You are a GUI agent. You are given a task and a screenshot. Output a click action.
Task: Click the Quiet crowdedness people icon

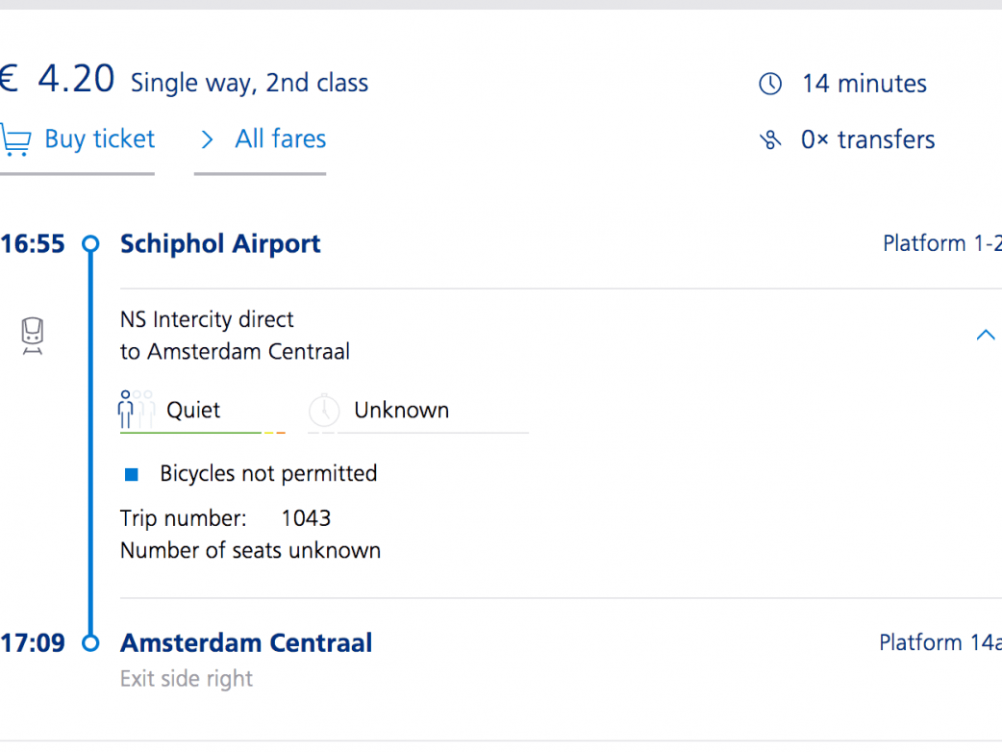tap(136, 410)
